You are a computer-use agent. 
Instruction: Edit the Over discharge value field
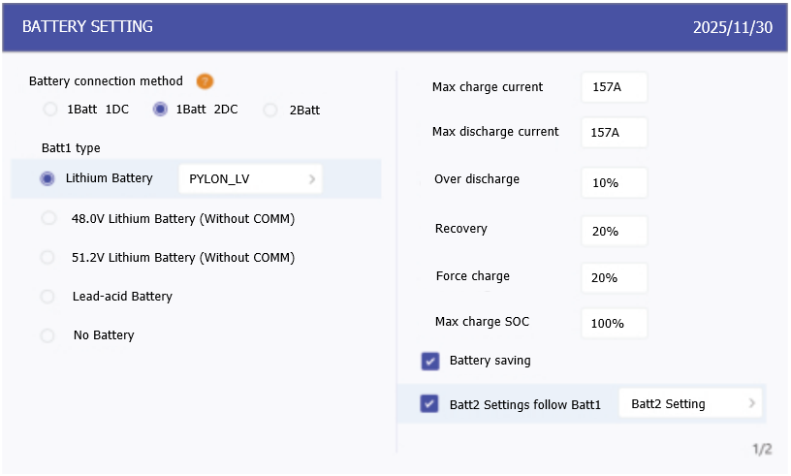click(x=614, y=181)
